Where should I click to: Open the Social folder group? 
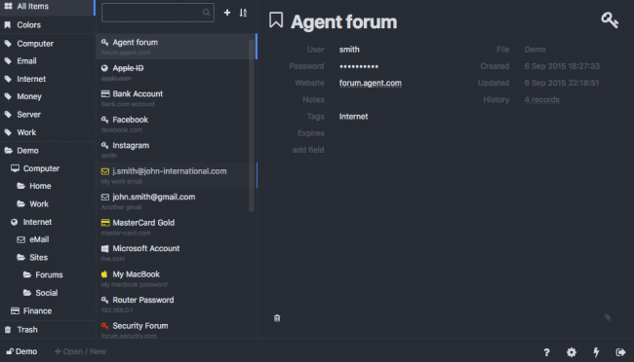47,293
